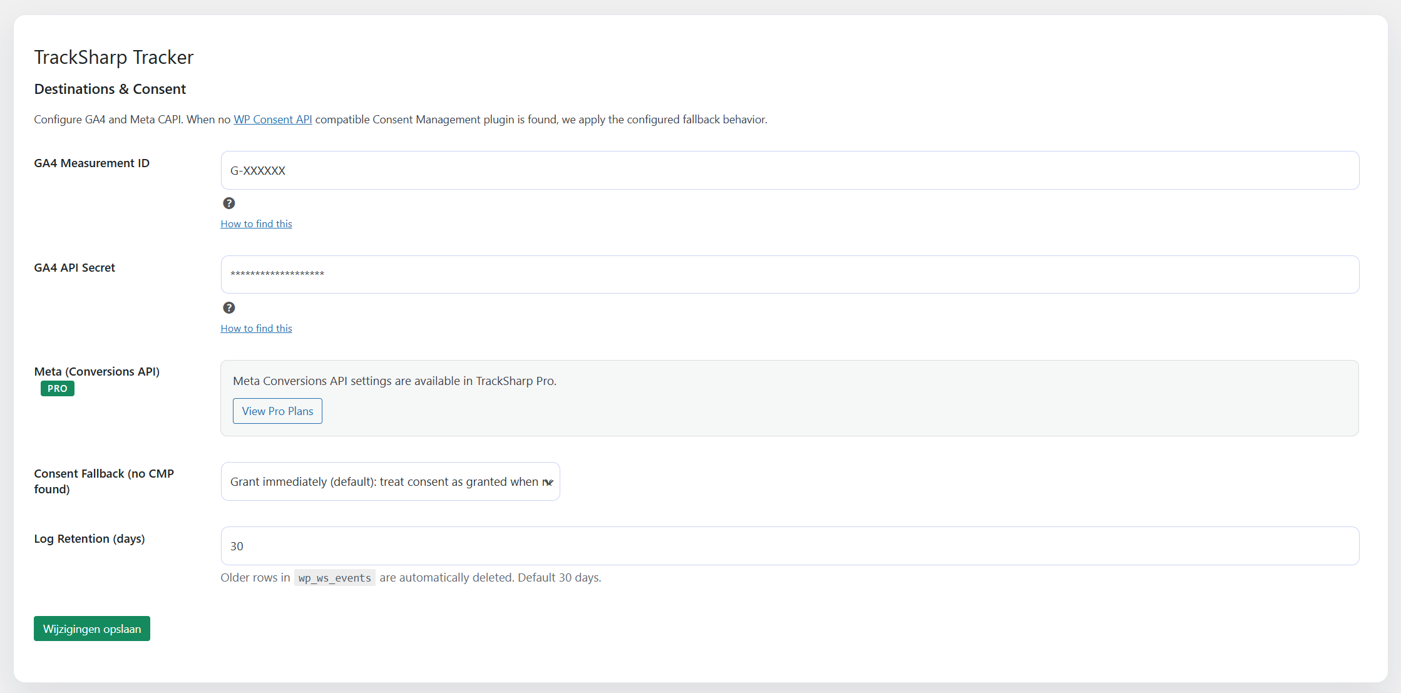Click the green PRO badge under Meta (Conversions API)
This screenshot has height=693, width=1401.
tap(57, 388)
